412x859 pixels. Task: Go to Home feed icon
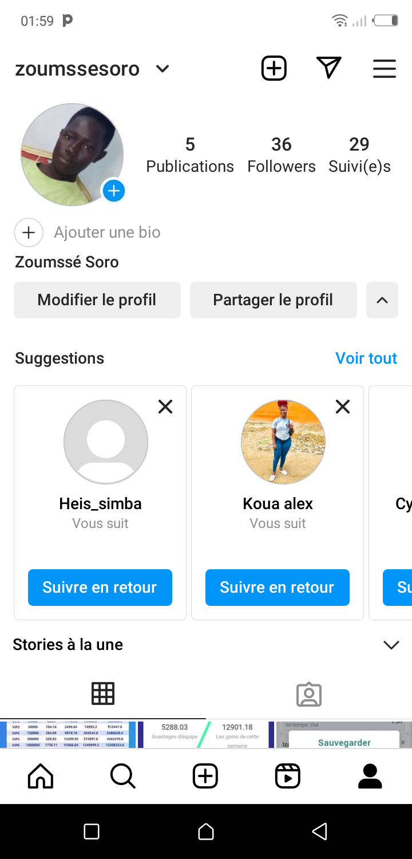pyautogui.click(x=41, y=777)
